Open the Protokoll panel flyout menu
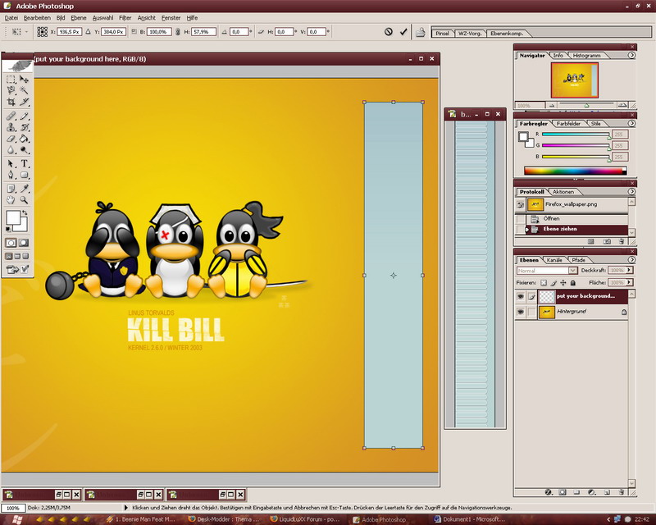656x525 pixels. coord(631,191)
